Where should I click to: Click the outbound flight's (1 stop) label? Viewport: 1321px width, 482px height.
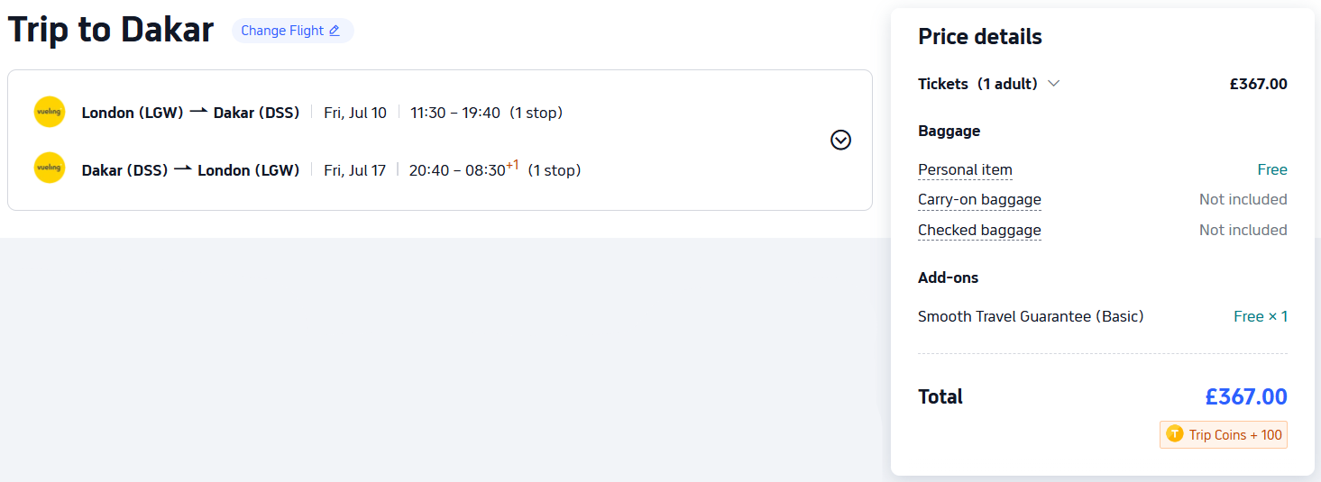coord(536,113)
